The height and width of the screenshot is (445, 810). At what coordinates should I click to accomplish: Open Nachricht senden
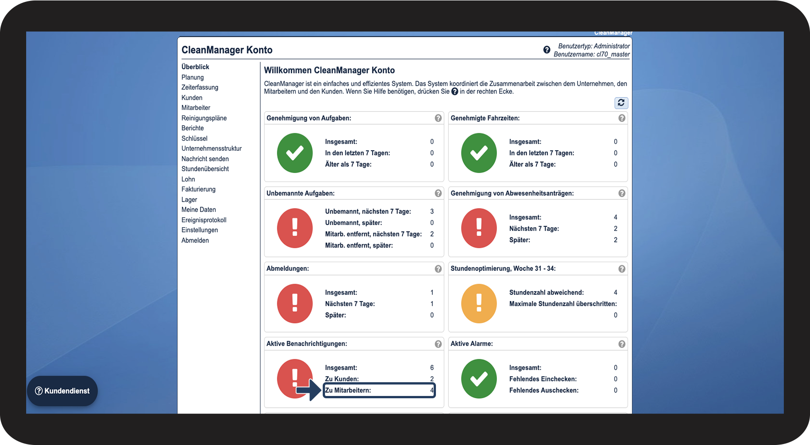(205, 159)
